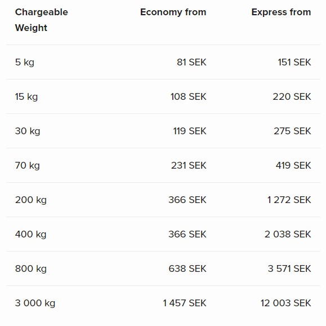Click the Express from column header

[281, 12]
